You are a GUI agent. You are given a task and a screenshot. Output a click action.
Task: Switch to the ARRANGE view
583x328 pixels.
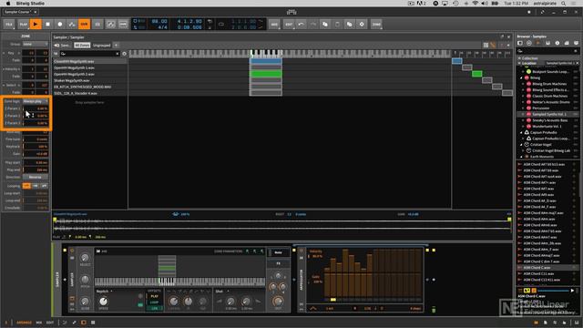pyautogui.click(x=24, y=323)
